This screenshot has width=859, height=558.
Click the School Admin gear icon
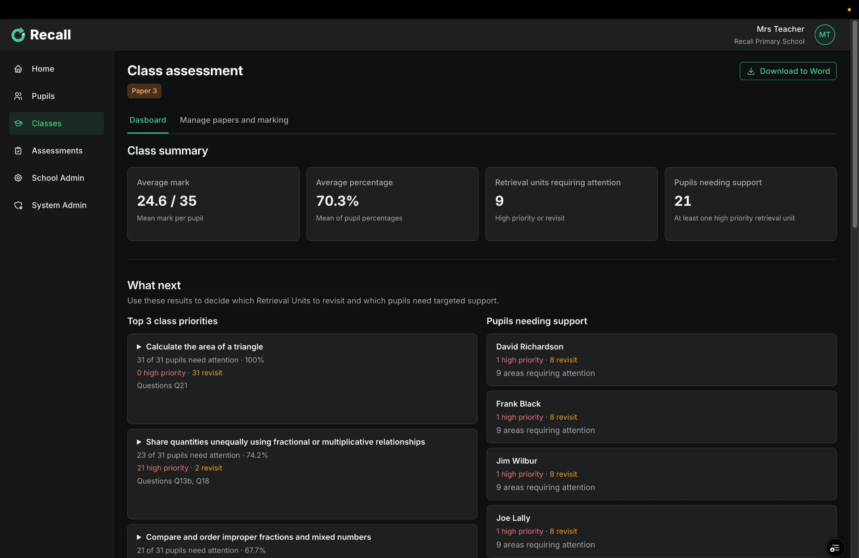point(18,178)
